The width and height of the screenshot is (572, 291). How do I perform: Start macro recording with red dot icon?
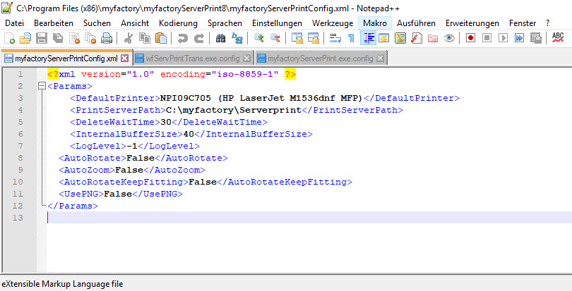pos(470,38)
